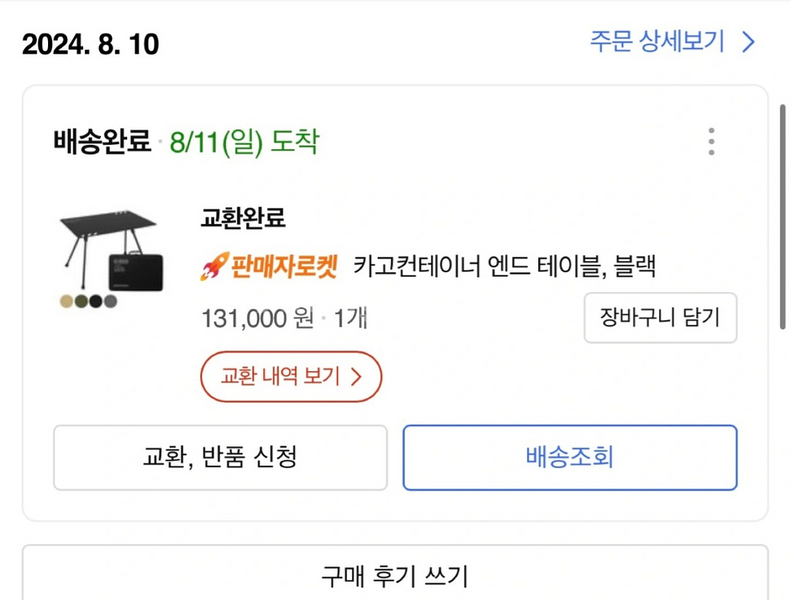Select the black color swatch
Viewport: 791px width, 600px height.
[x=97, y=302]
